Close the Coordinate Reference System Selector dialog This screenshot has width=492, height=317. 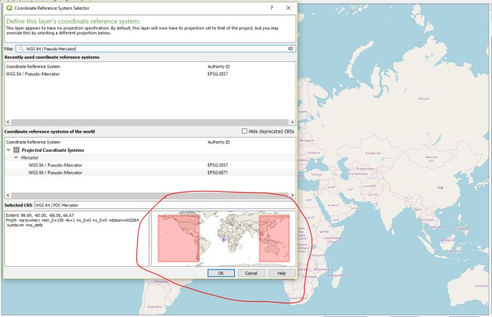(x=288, y=8)
